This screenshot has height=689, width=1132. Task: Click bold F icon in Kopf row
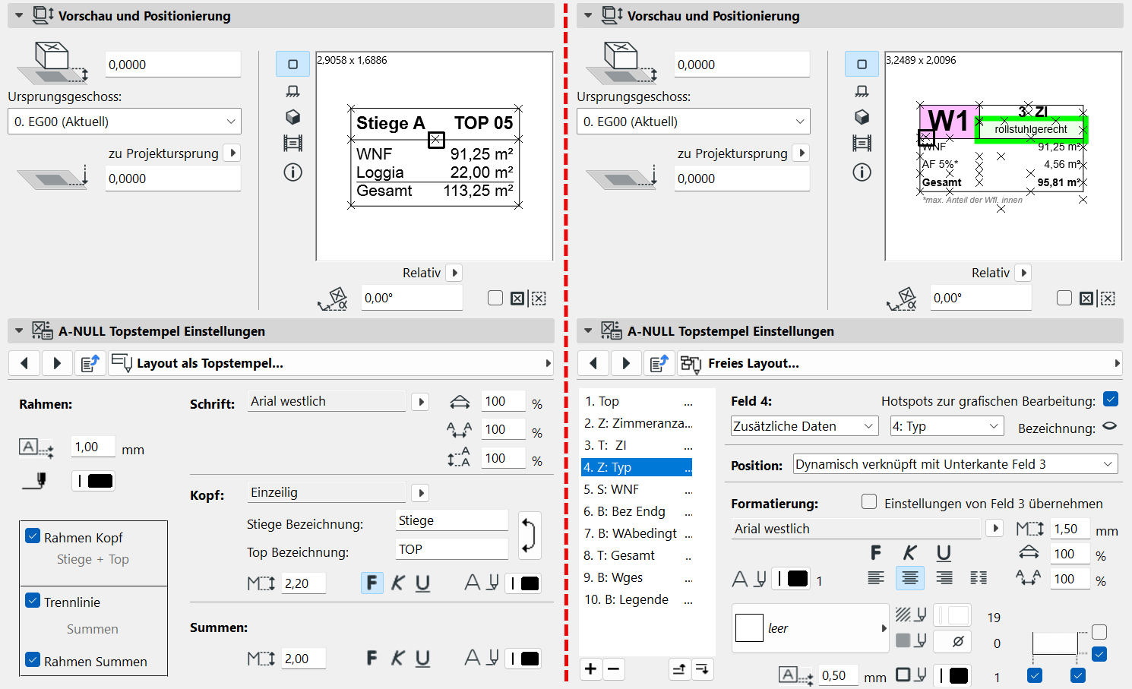pyautogui.click(x=372, y=583)
